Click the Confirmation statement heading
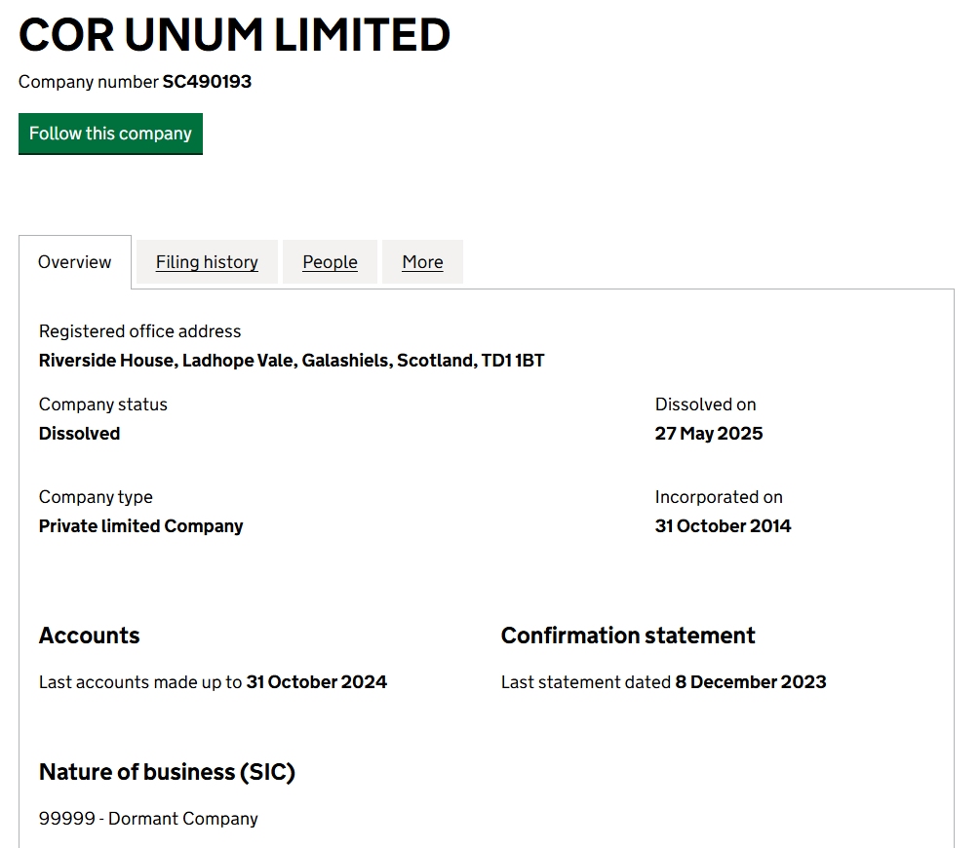The image size is (980, 848). 628,636
